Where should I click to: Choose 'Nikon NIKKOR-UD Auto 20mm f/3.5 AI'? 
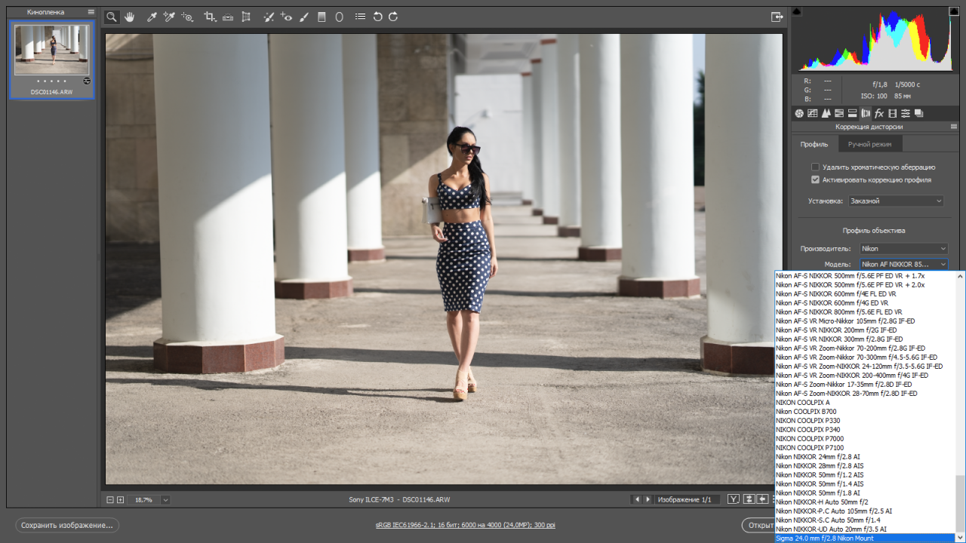(865, 529)
